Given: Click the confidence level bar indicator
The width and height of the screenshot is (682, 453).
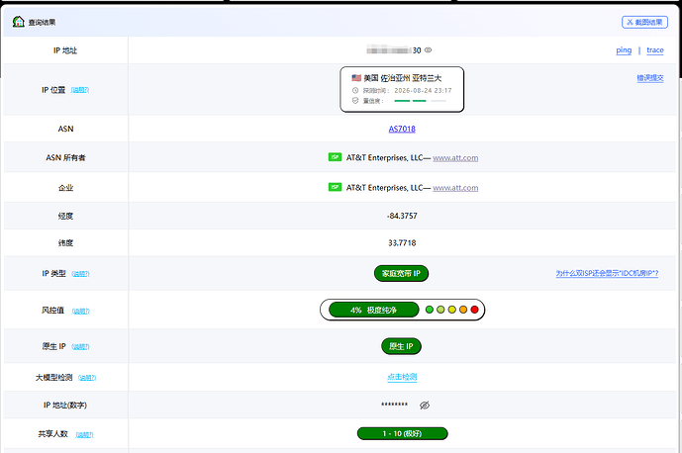Looking at the screenshot, I should point(420,101).
